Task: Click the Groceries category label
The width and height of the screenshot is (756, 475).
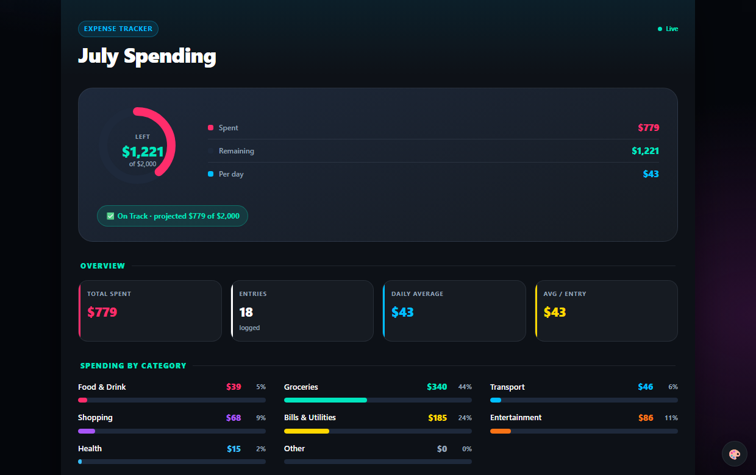Action: [301, 387]
